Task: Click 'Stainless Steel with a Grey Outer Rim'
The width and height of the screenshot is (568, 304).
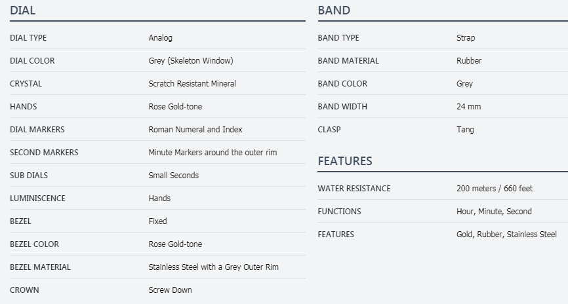Action: (x=214, y=267)
